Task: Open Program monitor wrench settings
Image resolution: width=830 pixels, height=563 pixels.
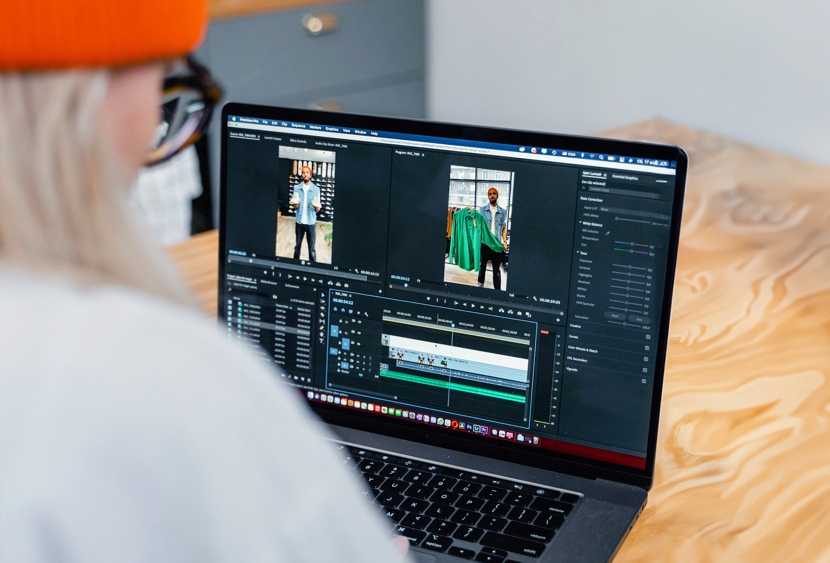Action: coord(535,299)
